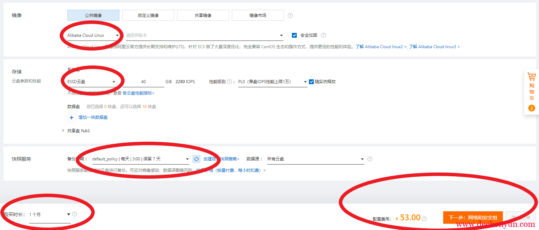Toggle the 随实例释放 checkbox
Screen dimensions: 539x230
tap(311, 82)
